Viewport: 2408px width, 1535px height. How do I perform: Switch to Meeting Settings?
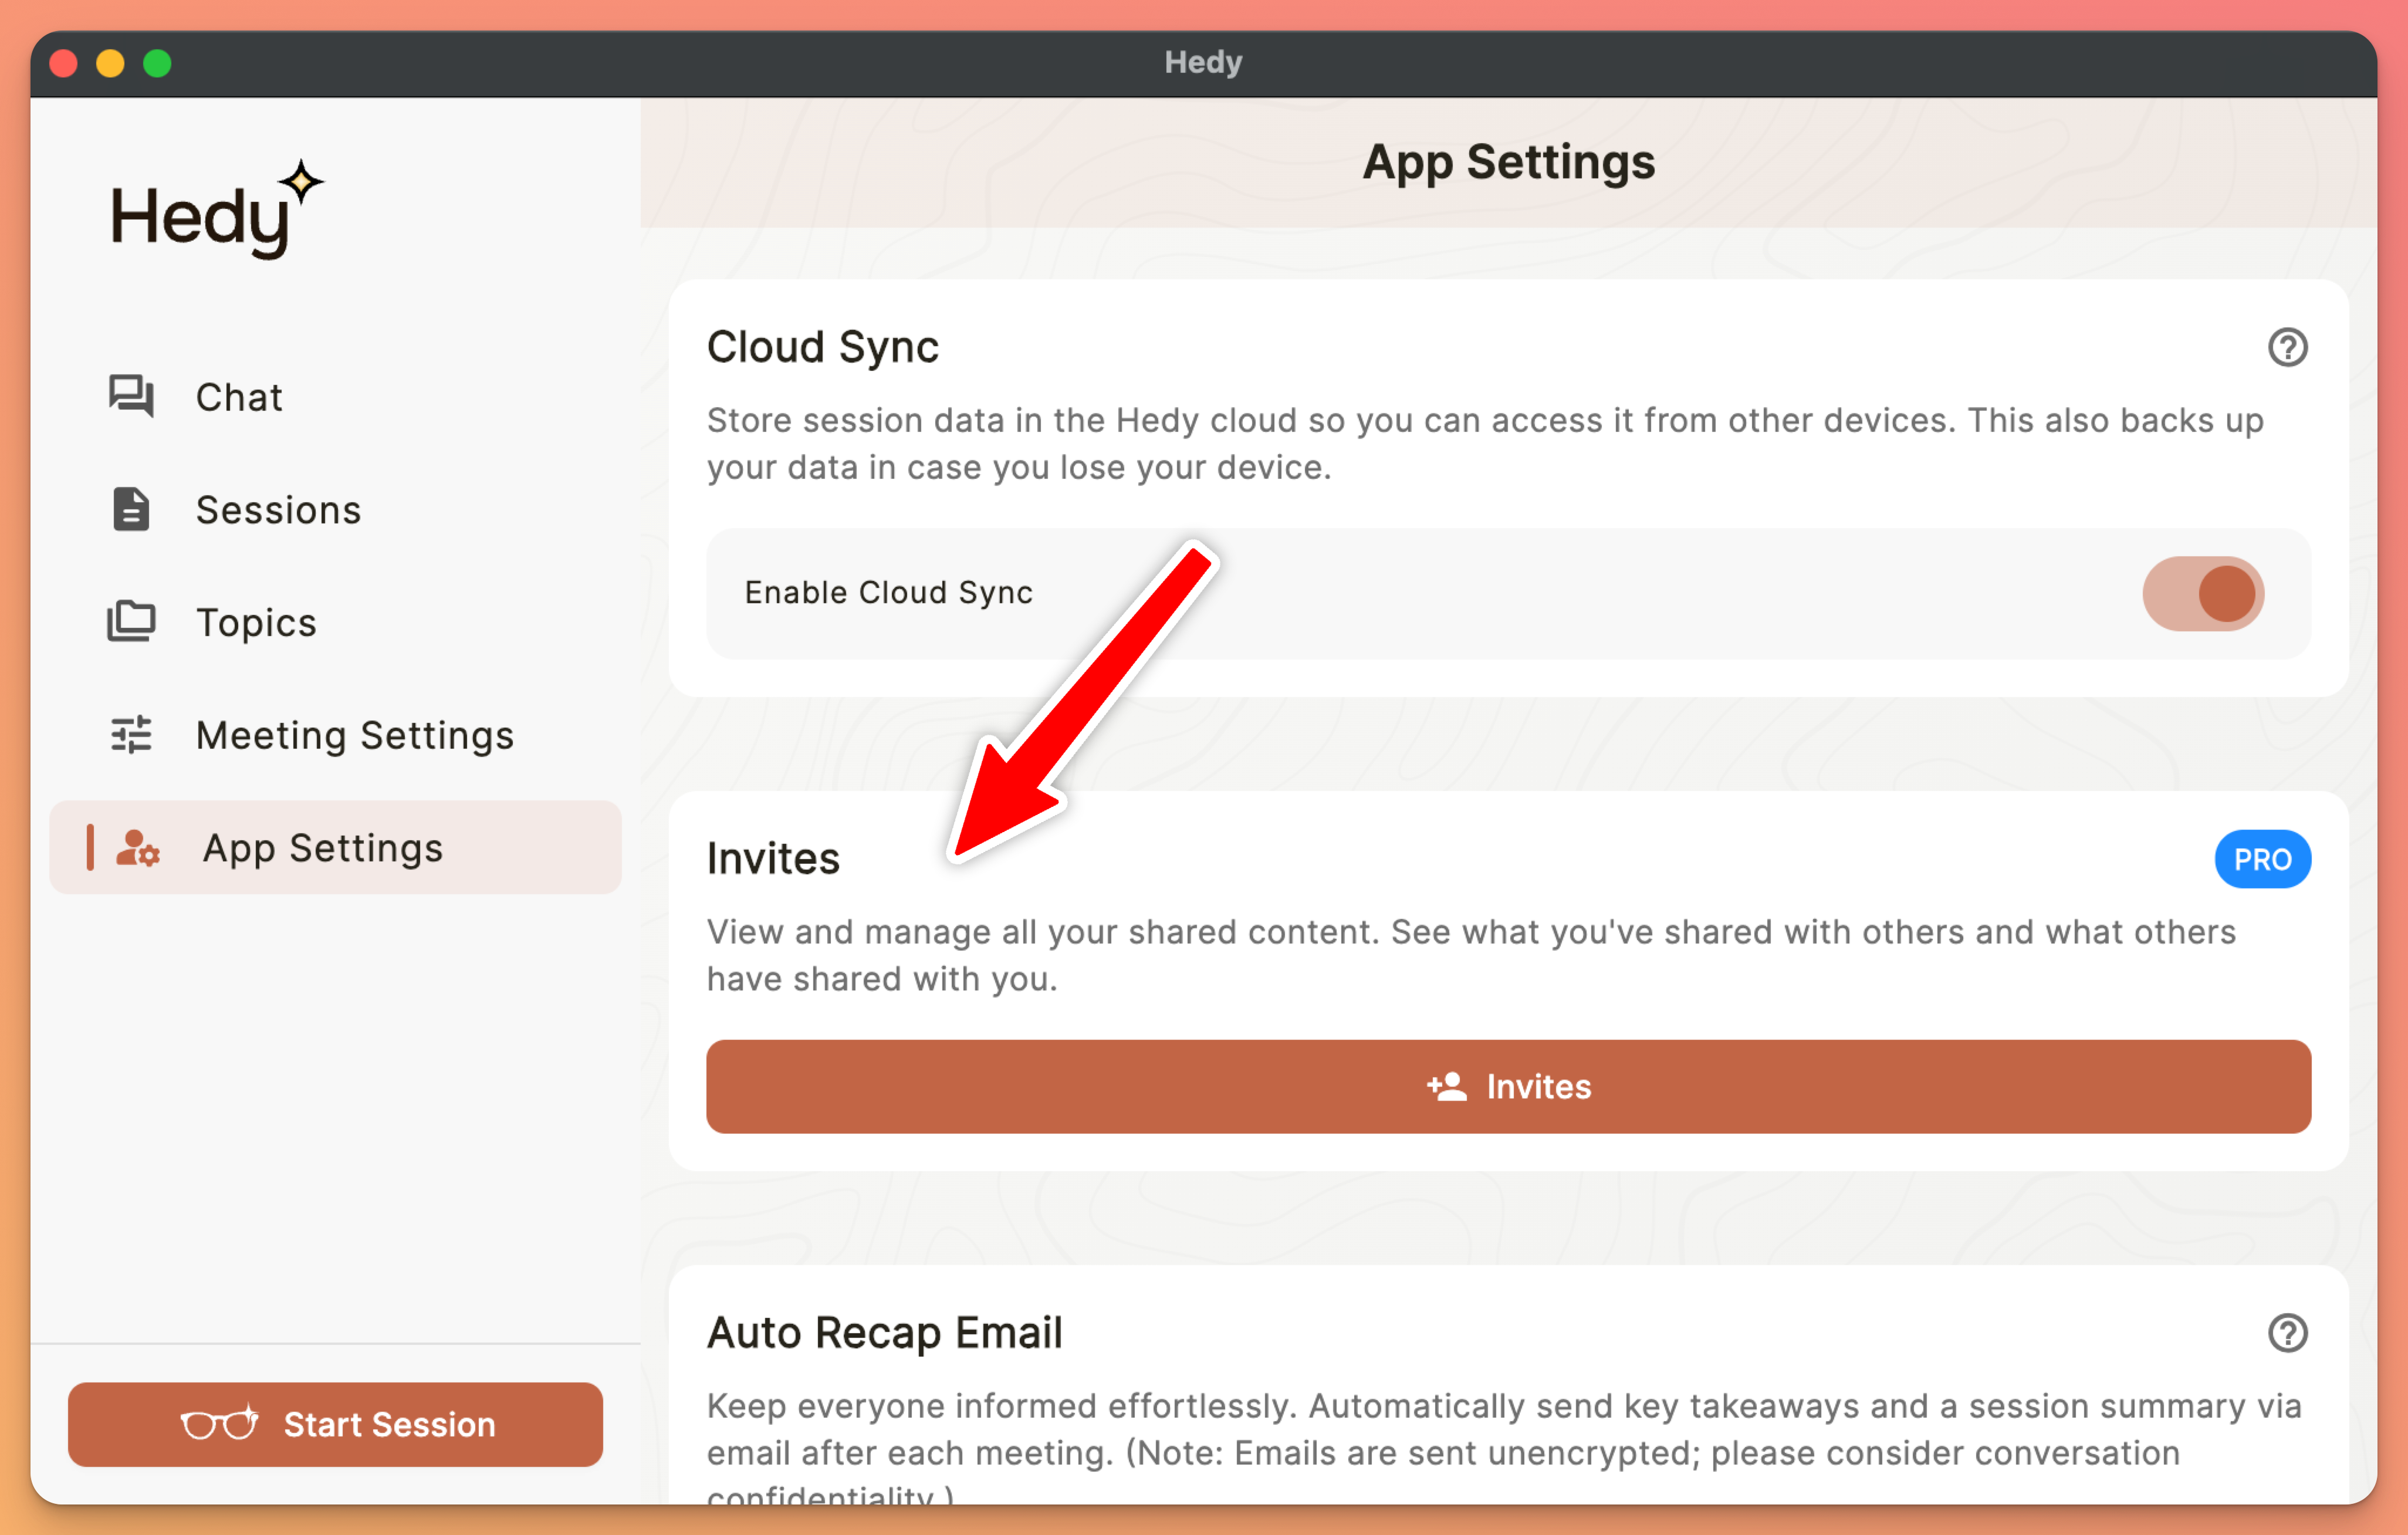point(354,735)
